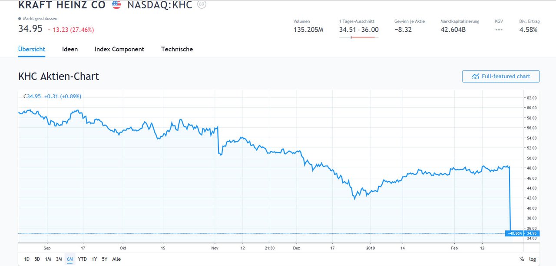The width and height of the screenshot is (556, 266).
Task: Click the 2019 label on time axis
Action: (x=370, y=248)
